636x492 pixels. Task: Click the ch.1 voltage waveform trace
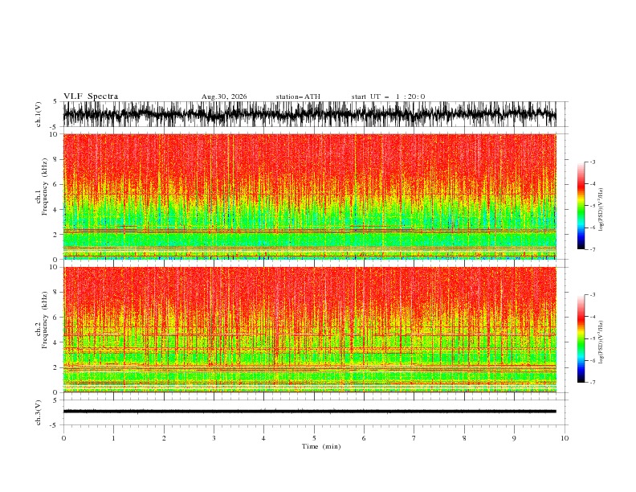tap(309, 114)
